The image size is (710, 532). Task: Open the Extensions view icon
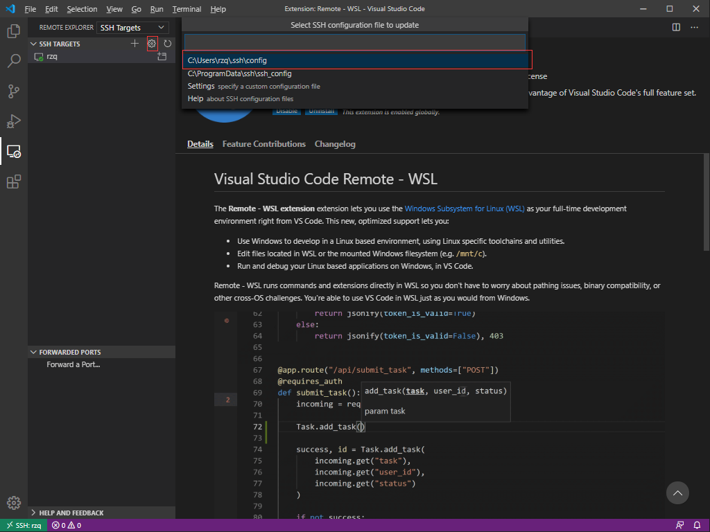point(14,181)
